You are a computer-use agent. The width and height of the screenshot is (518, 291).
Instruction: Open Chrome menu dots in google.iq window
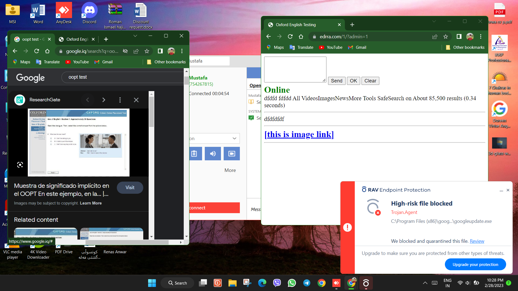pos(182,51)
